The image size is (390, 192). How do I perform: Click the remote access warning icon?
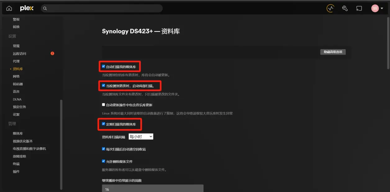(x=52, y=53)
